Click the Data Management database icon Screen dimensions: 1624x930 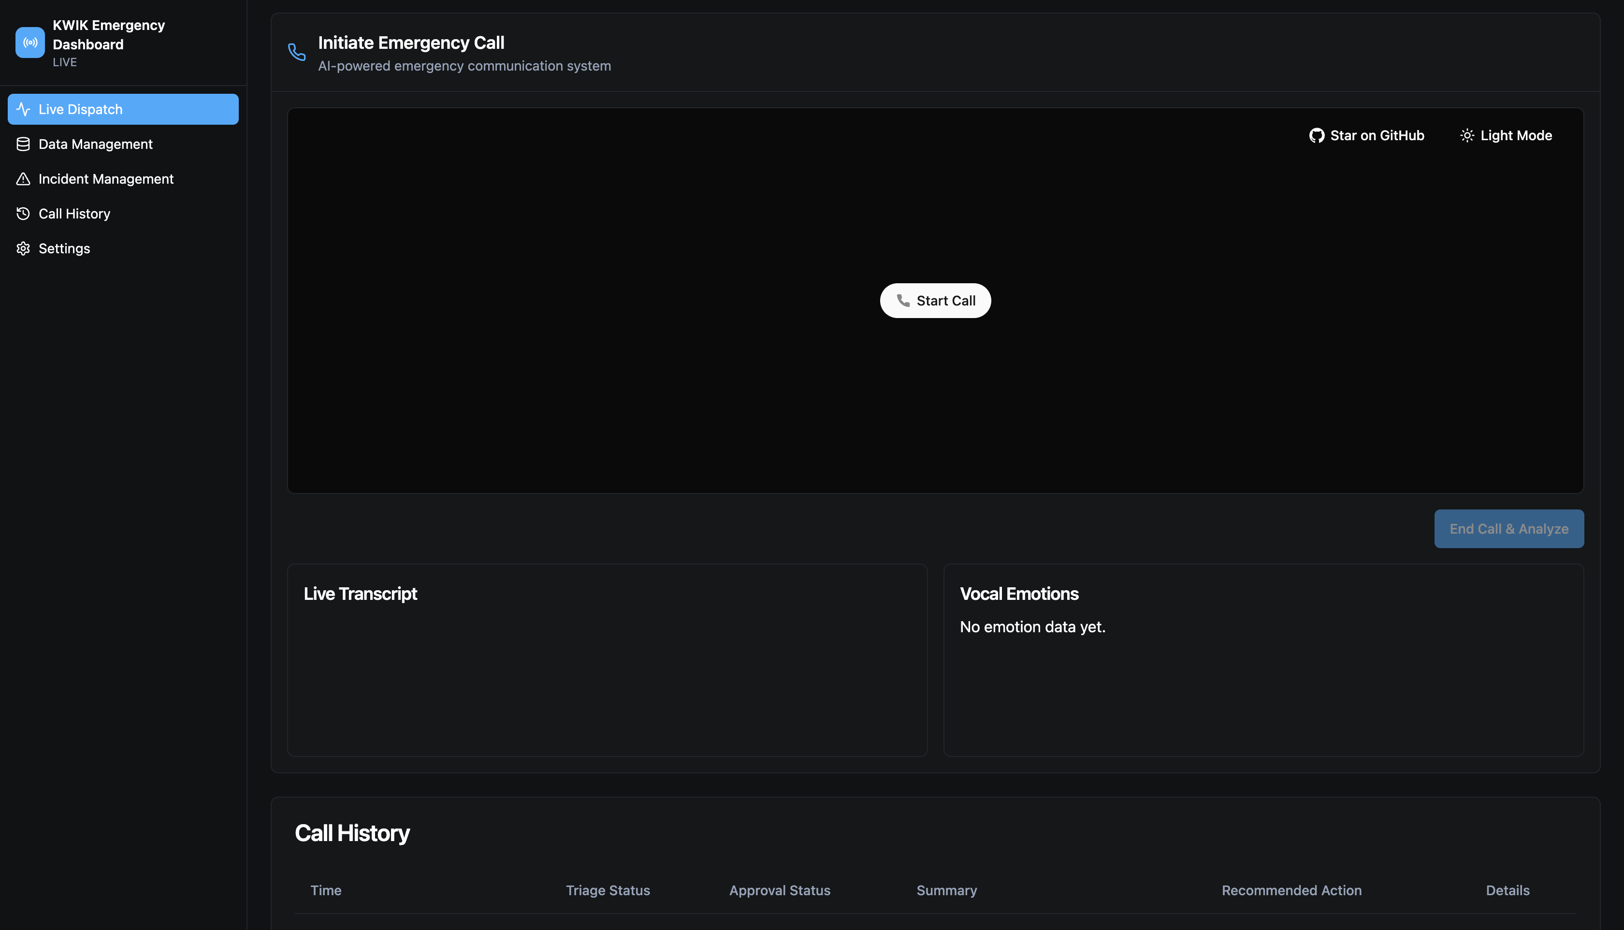point(23,145)
